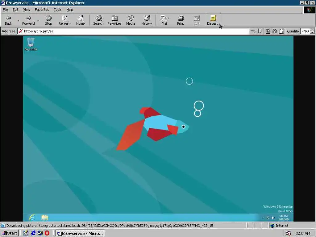Click the bookmark ribbon icon
316x237 pixels.
click(x=260, y=31)
